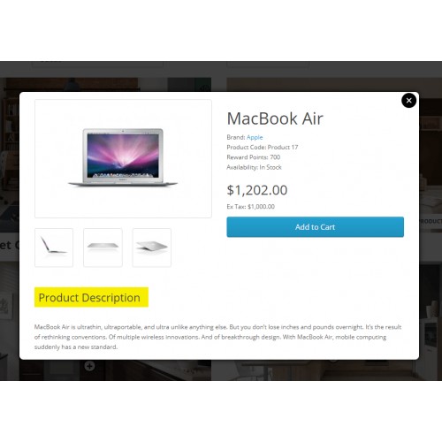Click the plus icon below the popup

tap(89, 366)
